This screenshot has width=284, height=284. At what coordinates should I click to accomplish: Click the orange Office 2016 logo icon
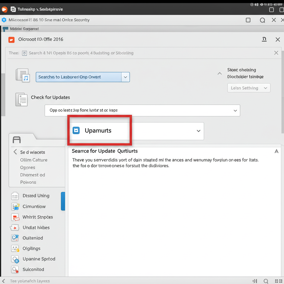coord(11,40)
